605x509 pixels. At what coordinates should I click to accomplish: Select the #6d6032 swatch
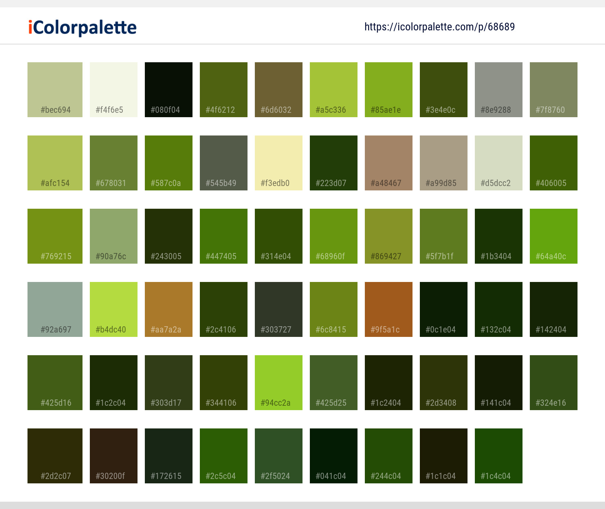pos(279,90)
